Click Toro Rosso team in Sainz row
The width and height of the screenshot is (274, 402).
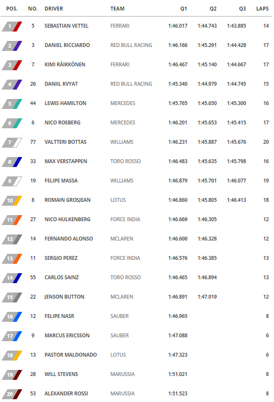[x=126, y=278]
